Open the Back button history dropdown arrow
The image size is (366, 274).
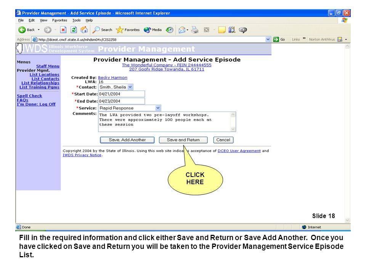click(39, 30)
